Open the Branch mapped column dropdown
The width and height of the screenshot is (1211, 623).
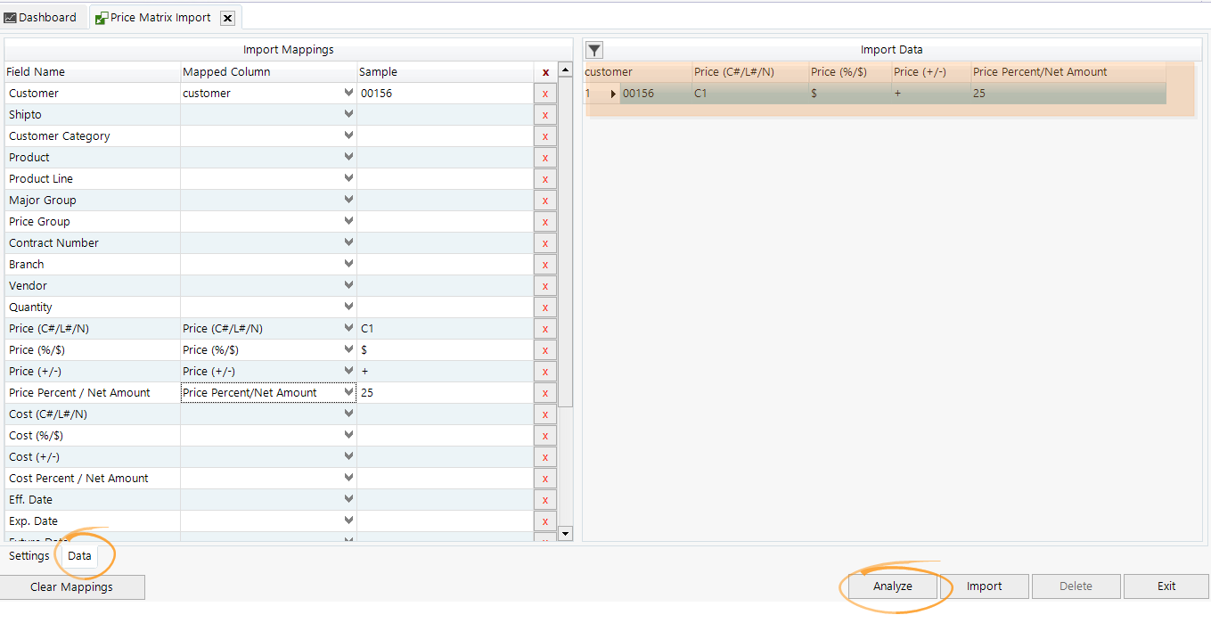[348, 264]
